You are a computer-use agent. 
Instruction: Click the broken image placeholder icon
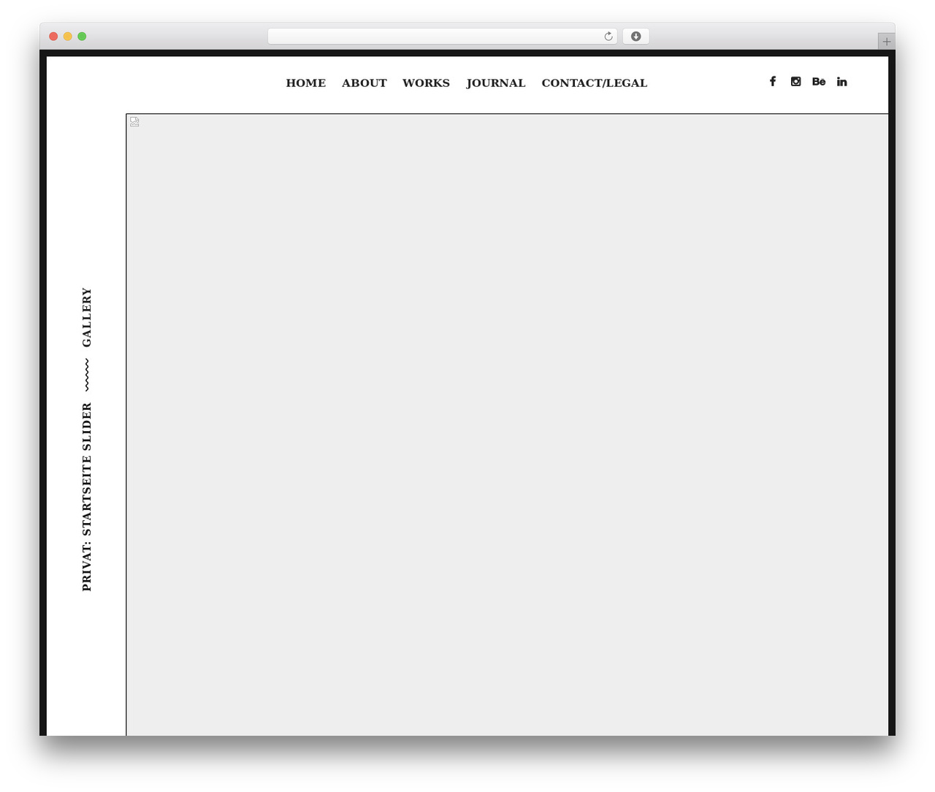(134, 122)
